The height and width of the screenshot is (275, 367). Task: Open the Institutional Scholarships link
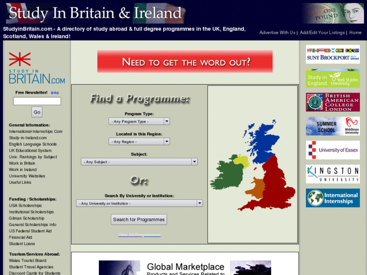pos(31,212)
